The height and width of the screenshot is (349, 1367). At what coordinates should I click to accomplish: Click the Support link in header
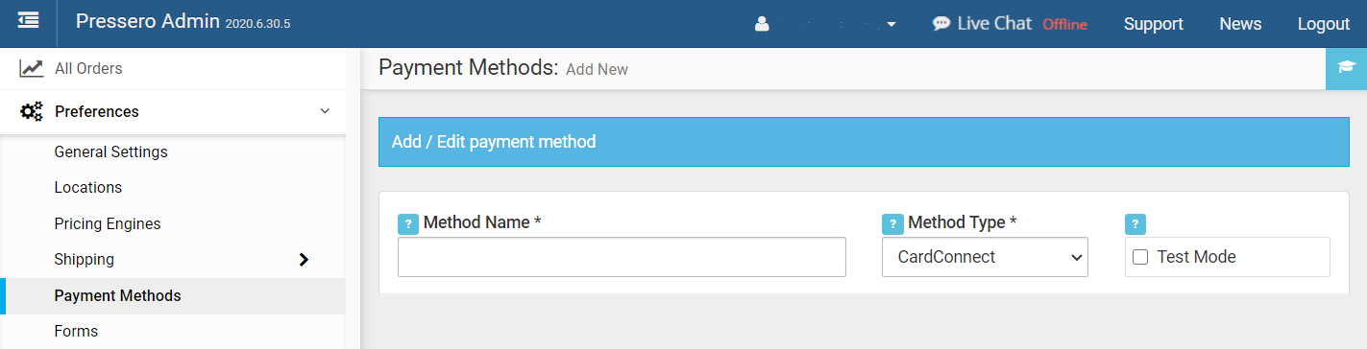pyautogui.click(x=1154, y=24)
